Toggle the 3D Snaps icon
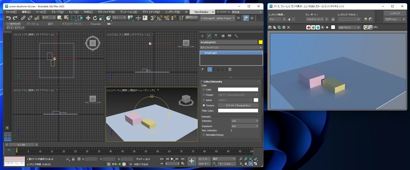The height and width of the screenshot is (170, 410). click(153, 18)
